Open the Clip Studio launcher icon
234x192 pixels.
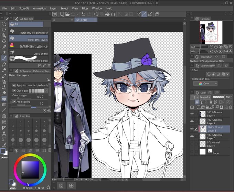point(55,14)
